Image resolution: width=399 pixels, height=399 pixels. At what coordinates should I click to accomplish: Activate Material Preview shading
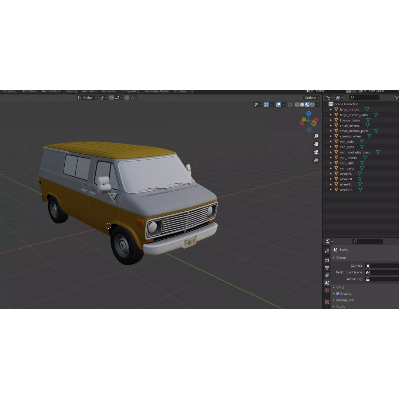coord(307,105)
